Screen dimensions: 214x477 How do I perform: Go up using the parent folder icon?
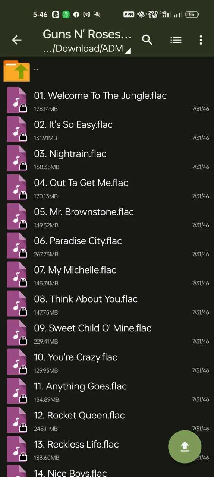(17, 71)
